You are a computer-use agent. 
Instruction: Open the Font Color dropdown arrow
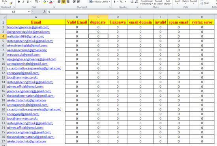tap(54, 2)
